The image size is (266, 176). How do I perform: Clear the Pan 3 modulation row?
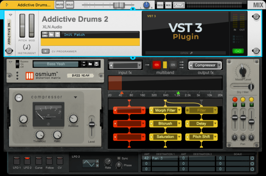point(252,158)
